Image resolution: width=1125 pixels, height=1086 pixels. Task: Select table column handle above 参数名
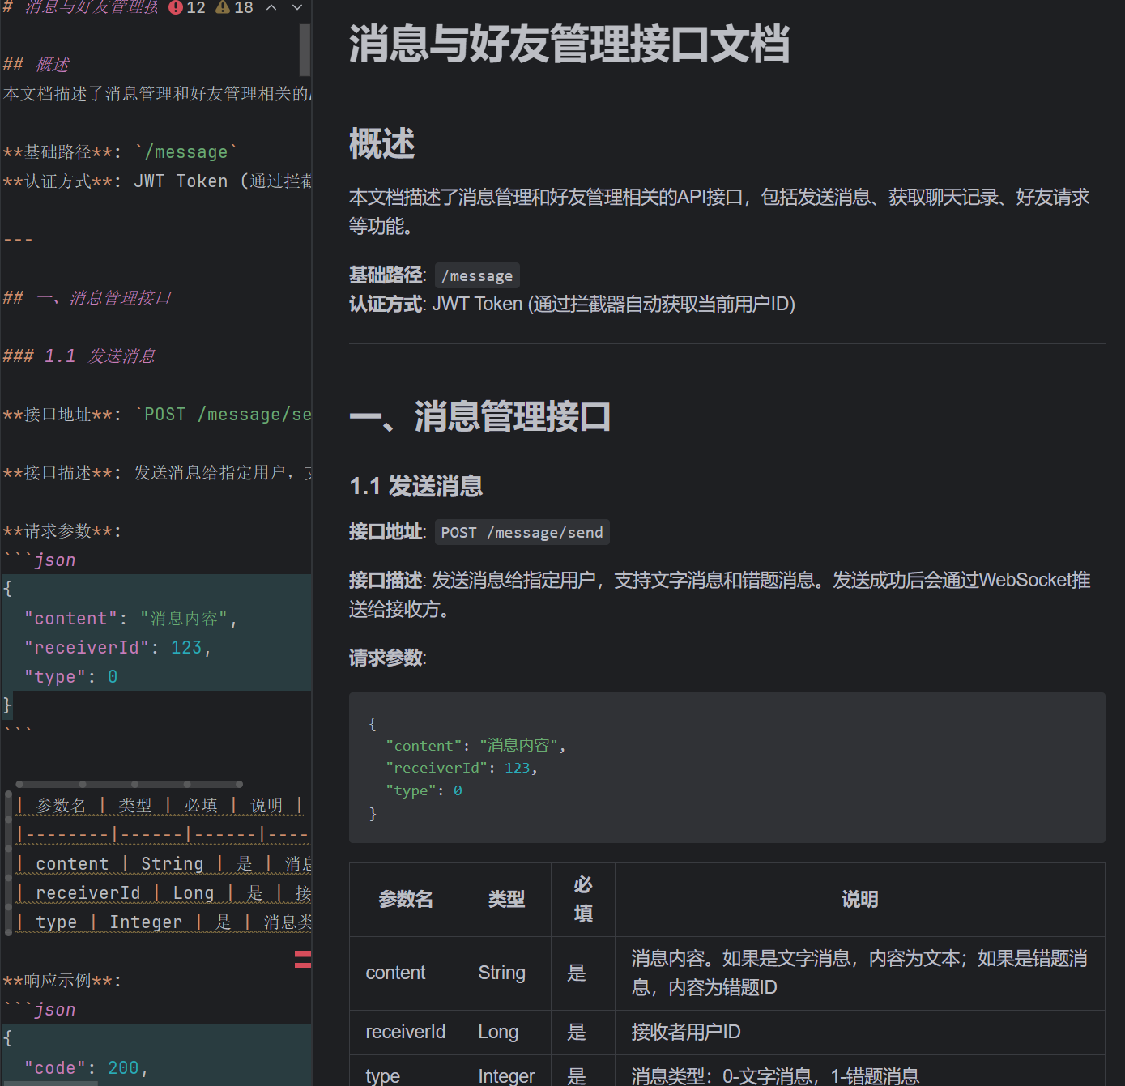tap(49, 784)
